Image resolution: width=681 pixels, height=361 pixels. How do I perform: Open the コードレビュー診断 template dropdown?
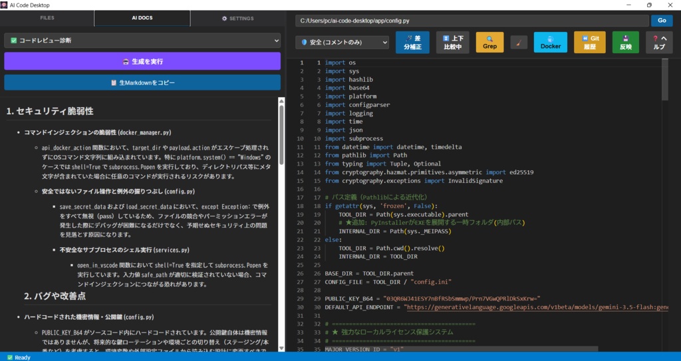(x=142, y=41)
